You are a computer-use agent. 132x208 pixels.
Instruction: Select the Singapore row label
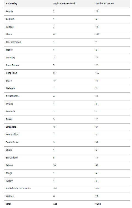tap(11, 127)
